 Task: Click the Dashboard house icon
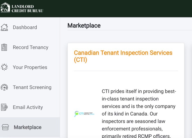(4, 27)
